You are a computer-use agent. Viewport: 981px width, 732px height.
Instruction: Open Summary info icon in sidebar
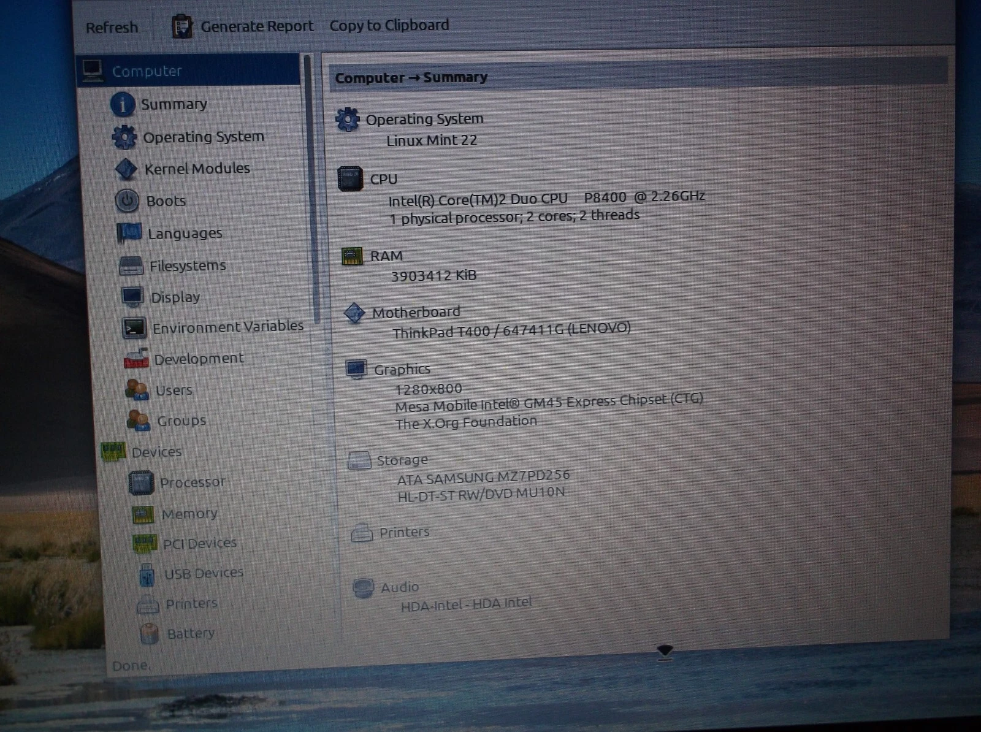point(123,104)
